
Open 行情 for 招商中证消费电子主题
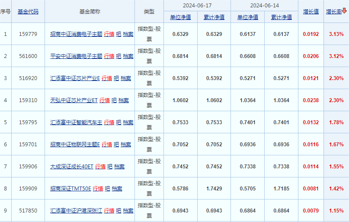click(x=109, y=34)
